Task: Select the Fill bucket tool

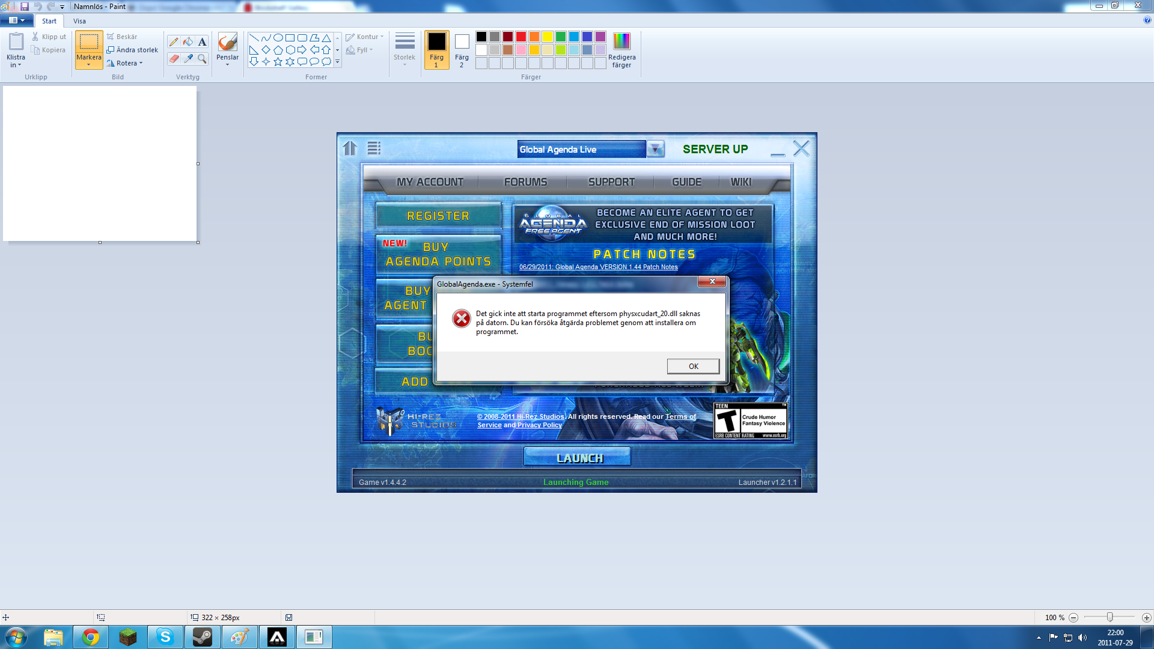Action: click(x=188, y=42)
